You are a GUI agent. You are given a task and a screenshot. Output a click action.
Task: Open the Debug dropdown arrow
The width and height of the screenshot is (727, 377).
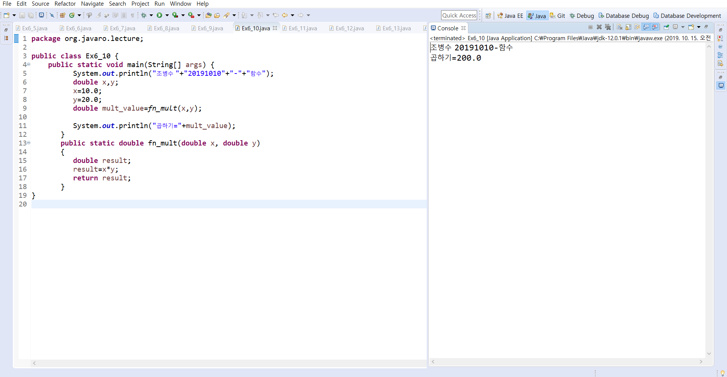pyautogui.click(x=151, y=15)
